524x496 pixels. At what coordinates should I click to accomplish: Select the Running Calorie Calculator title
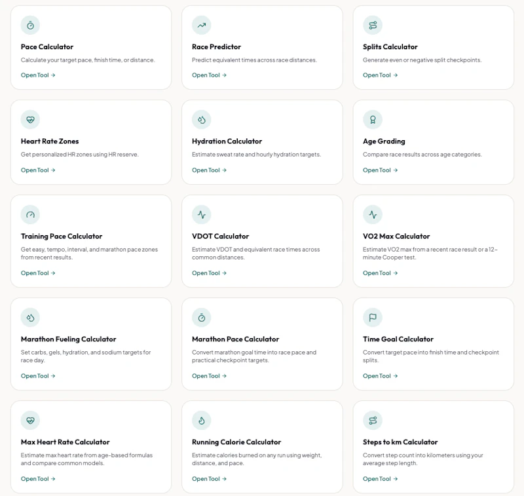236,442
